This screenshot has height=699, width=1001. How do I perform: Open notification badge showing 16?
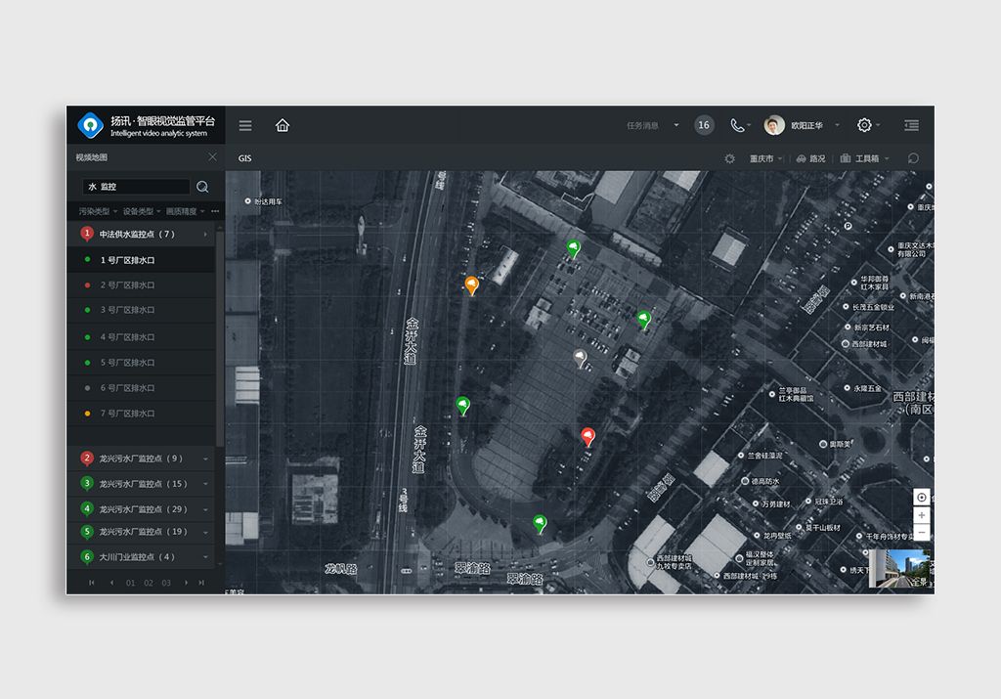(704, 125)
